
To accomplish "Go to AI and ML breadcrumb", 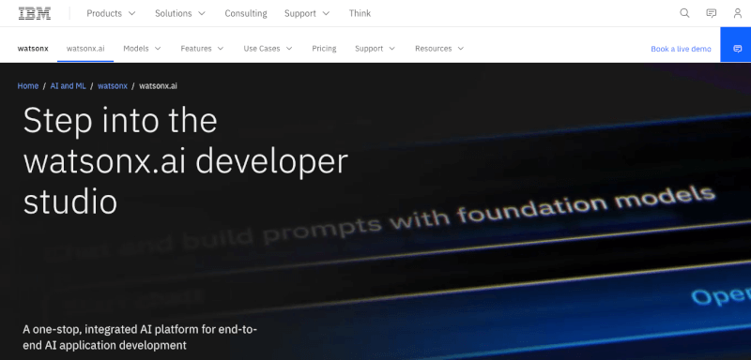I will pyautogui.click(x=68, y=86).
